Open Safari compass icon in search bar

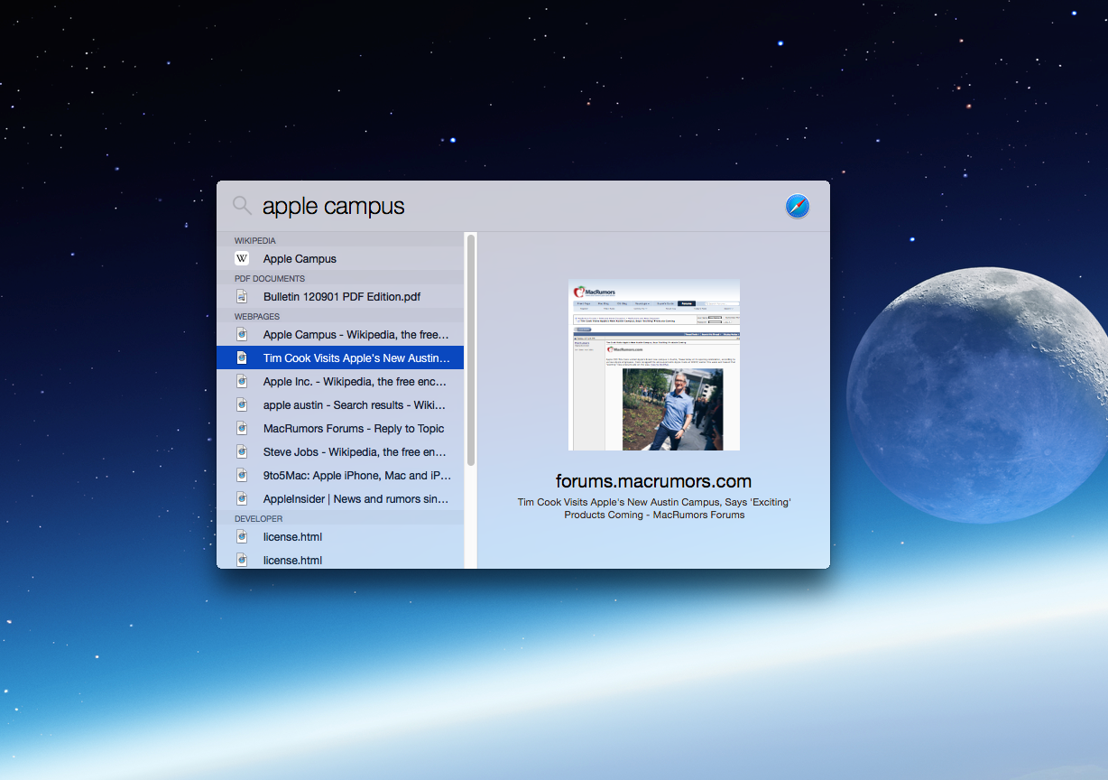click(x=798, y=206)
